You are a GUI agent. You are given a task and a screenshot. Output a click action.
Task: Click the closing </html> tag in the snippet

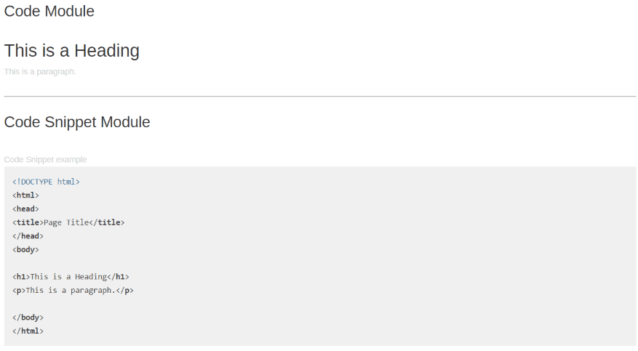[28, 331]
